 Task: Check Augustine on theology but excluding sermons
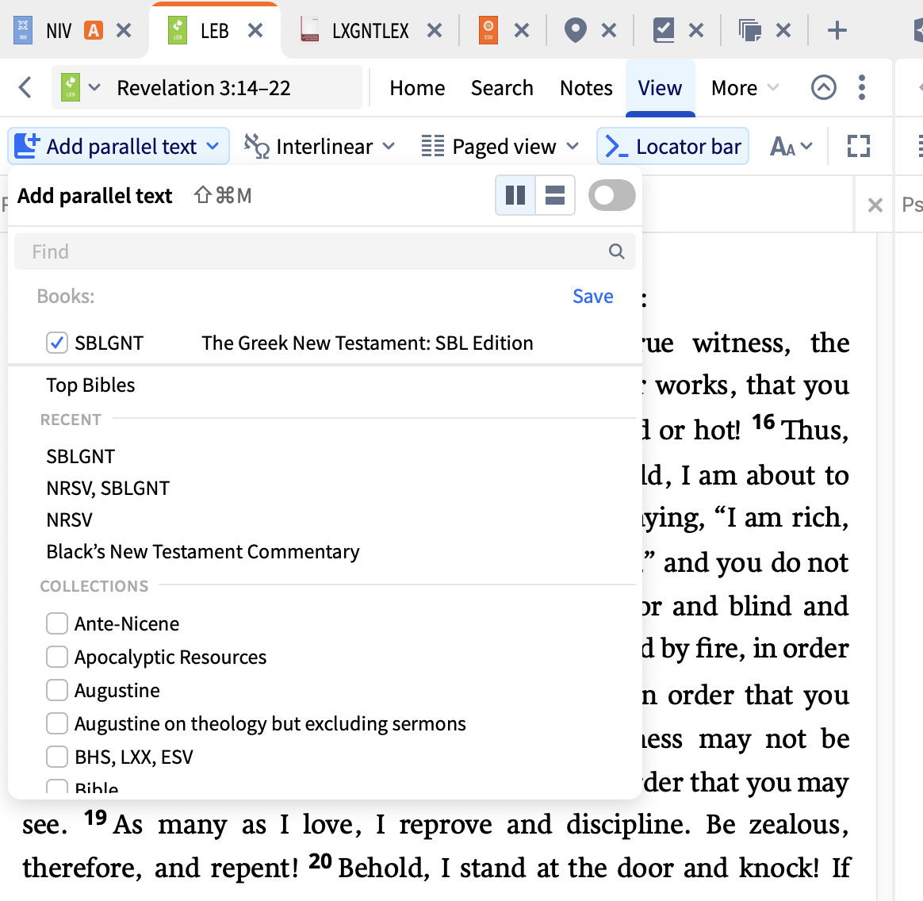pos(56,723)
